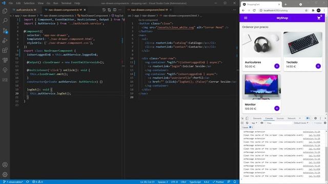
Task: Toggle console sidebar in DevTools
Action: [x=242, y=123]
